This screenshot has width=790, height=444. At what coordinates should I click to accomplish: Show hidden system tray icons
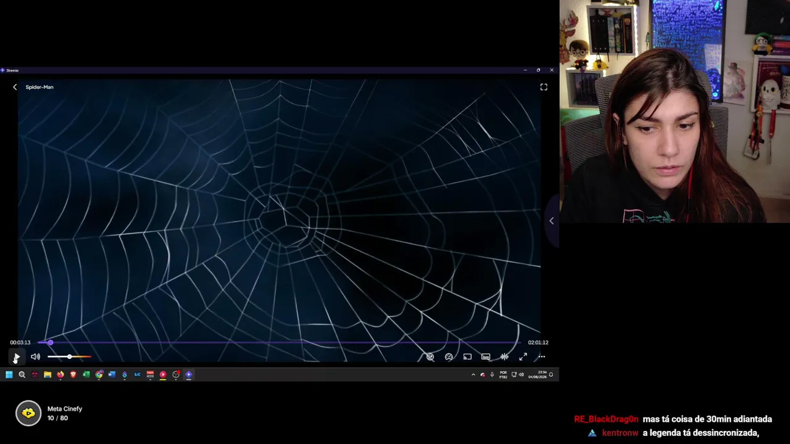tap(473, 374)
